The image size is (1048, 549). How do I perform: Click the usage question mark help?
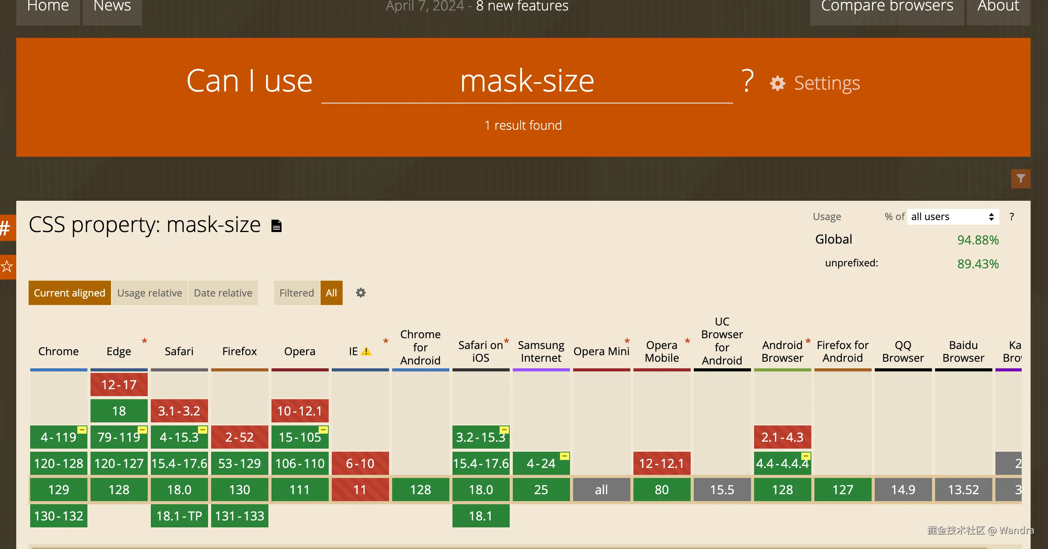(x=1011, y=217)
